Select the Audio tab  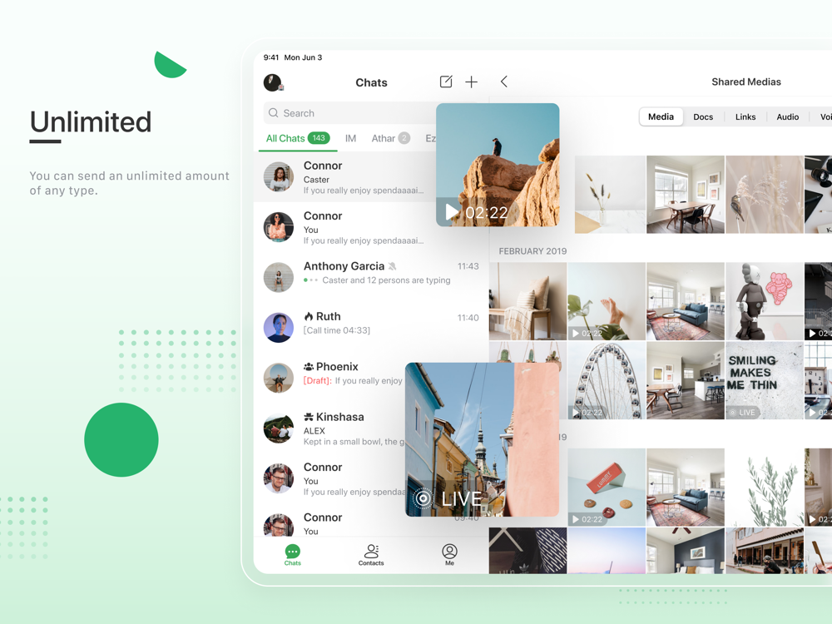point(787,116)
